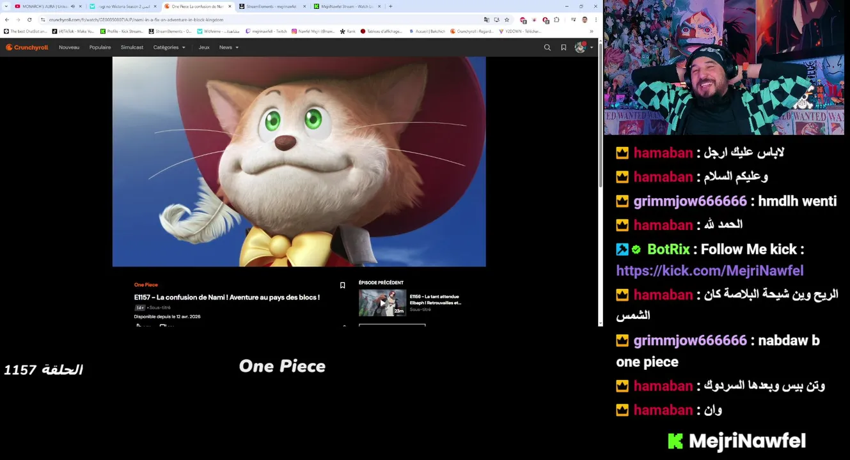Add episode E1157 to watchlist bookmark
The image size is (850, 460).
click(x=342, y=286)
